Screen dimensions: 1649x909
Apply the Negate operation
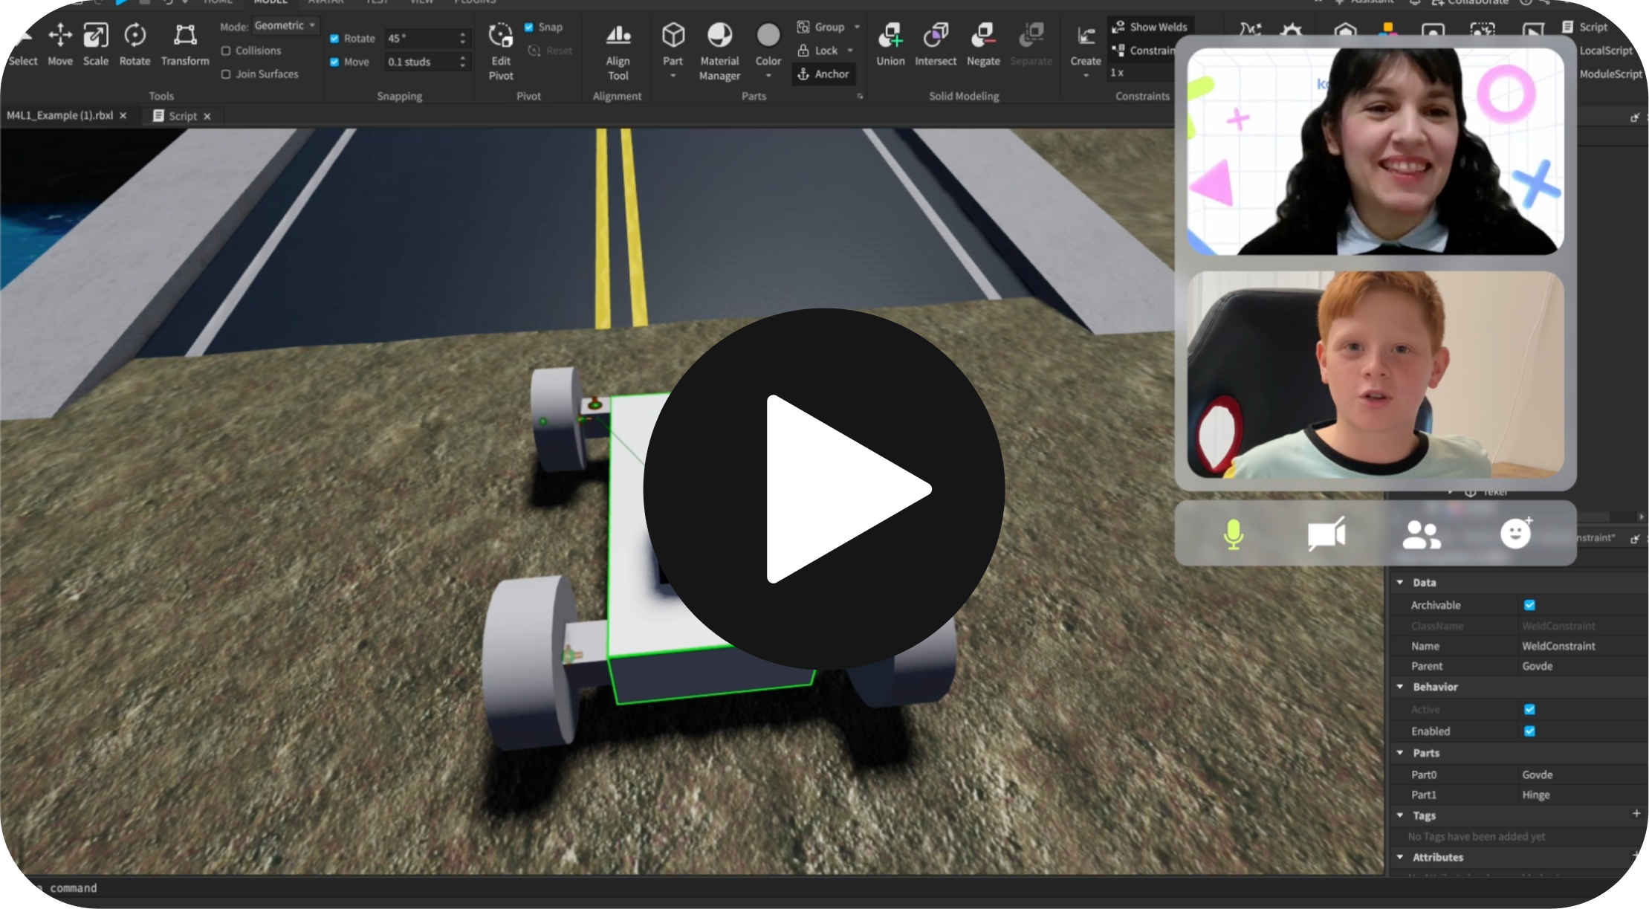click(983, 45)
